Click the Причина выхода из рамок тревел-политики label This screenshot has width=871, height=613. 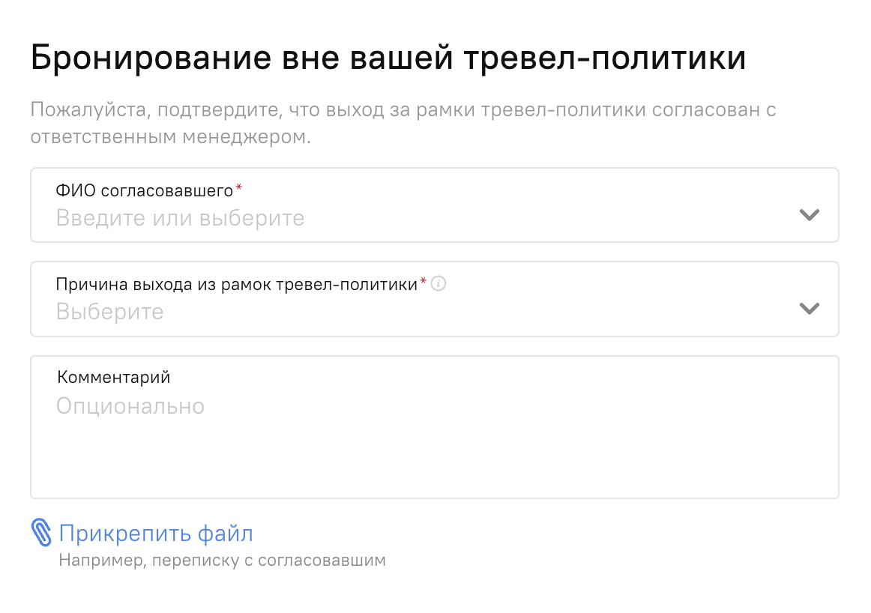(237, 284)
